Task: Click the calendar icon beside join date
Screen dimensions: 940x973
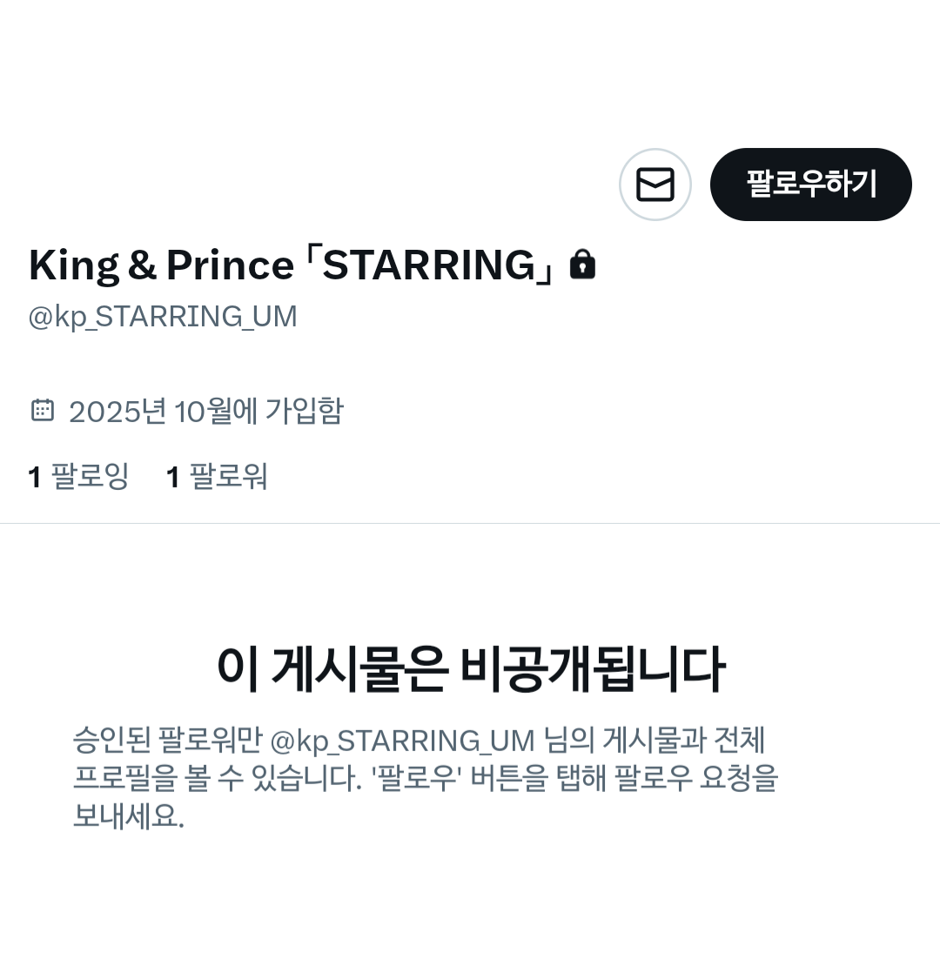Action: pyautogui.click(x=42, y=411)
